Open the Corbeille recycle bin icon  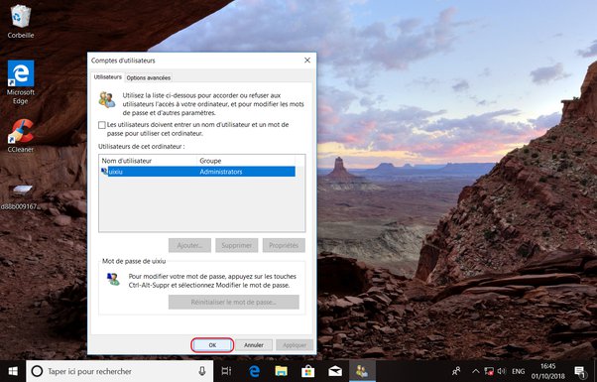click(21, 22)
